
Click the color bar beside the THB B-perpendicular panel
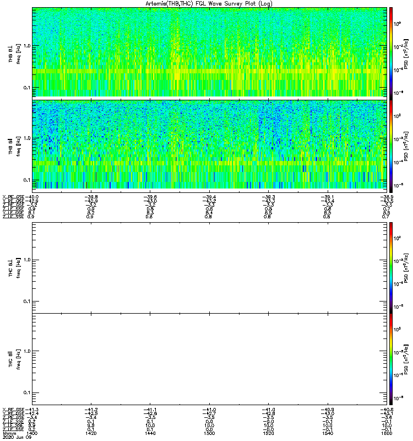[391, 53]
